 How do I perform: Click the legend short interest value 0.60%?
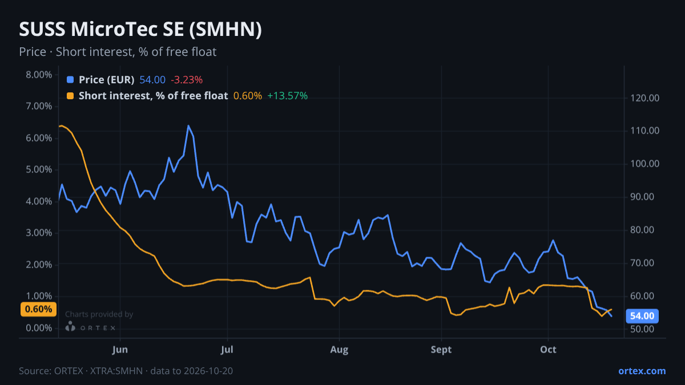[x=248, y=96]
